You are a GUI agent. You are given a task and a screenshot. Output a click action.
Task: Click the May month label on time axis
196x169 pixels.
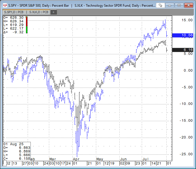pyautogui.click(x=100, y=159)
